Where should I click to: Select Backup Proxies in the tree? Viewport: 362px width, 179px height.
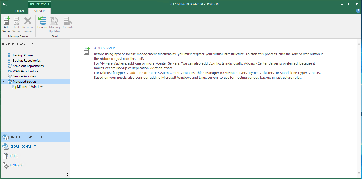coord(23,55)
